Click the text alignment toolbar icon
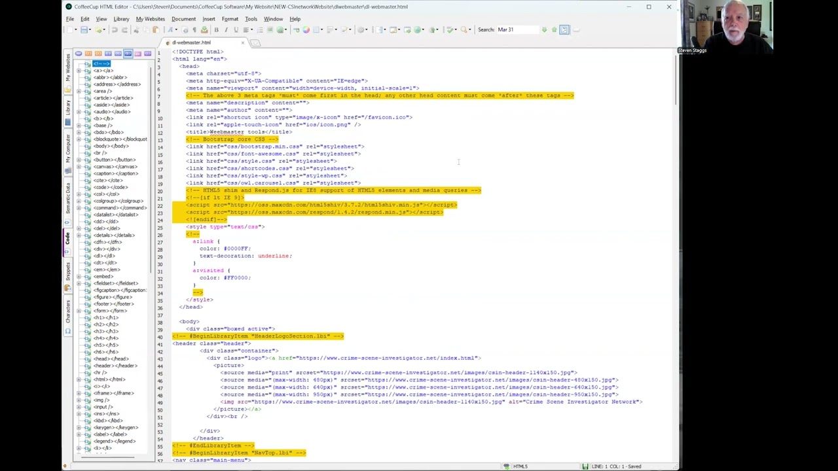Image resolution: width=838 pixels, height=471 pixels. pos(246,29)
